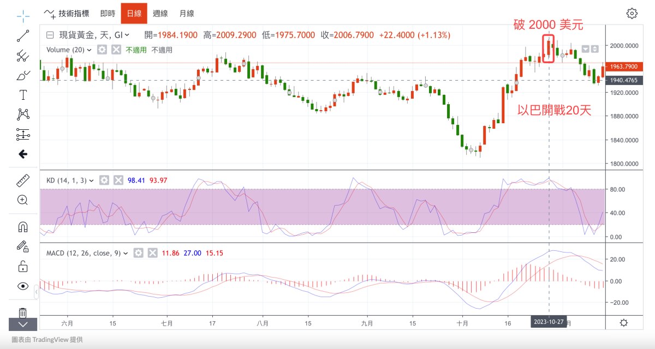This screenshot has height=349, width=655.
Task: Switch to the 週線 weekly chart tab
Action: 160,13
